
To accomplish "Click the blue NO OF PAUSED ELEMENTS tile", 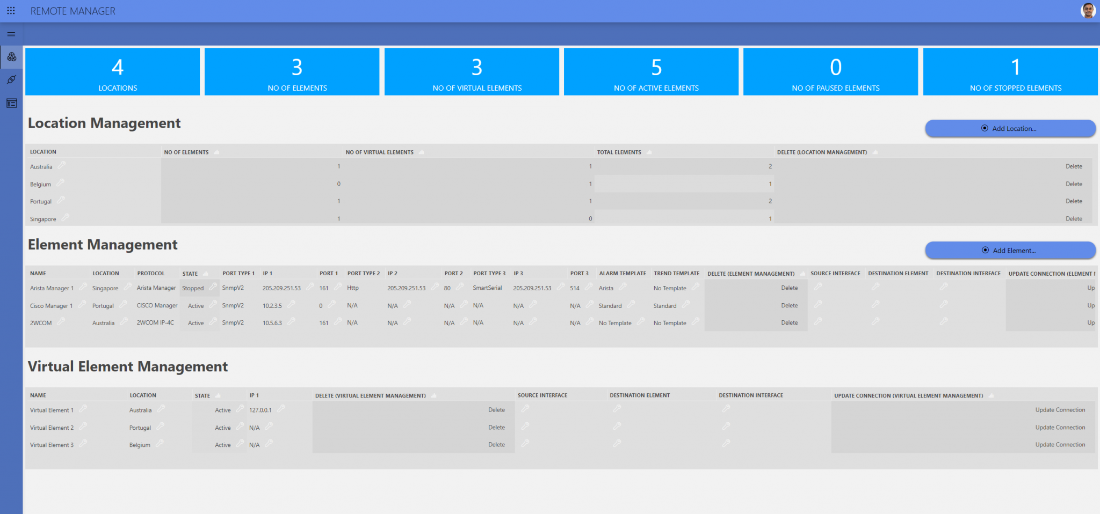I will 830,71.
